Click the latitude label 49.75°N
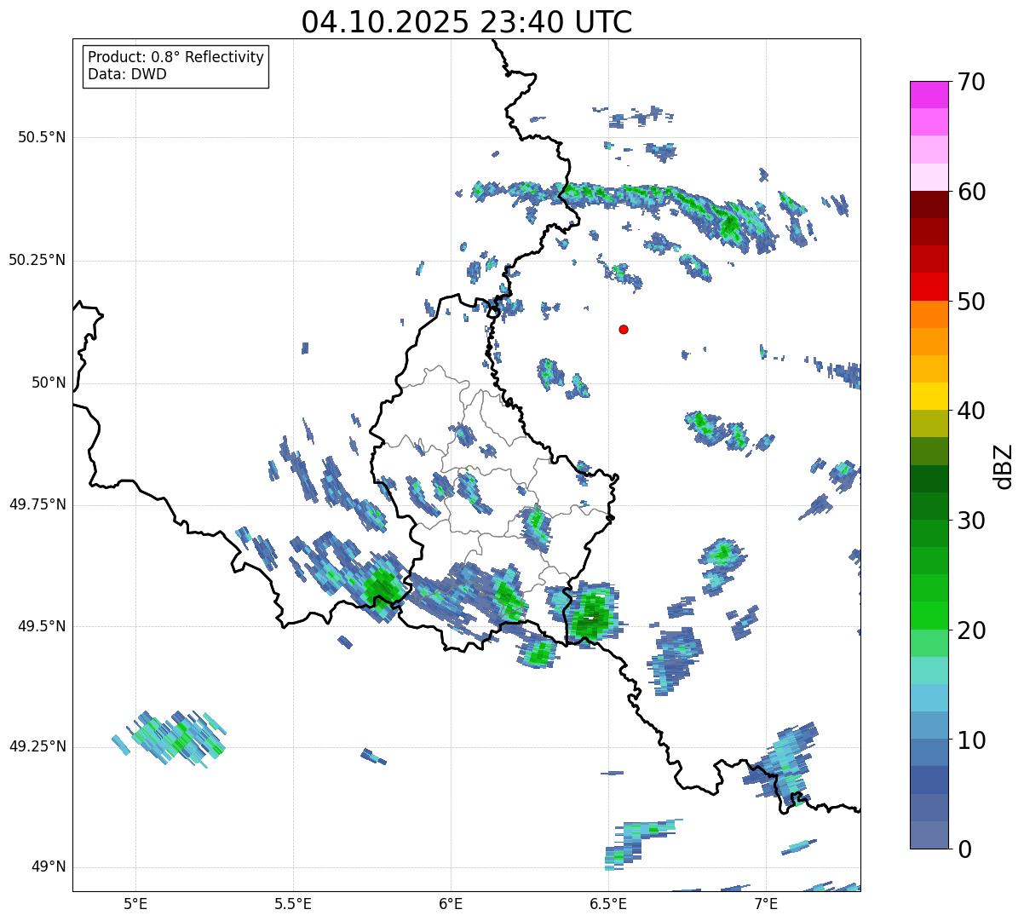 pyautogui.click(x=37, y=504)
